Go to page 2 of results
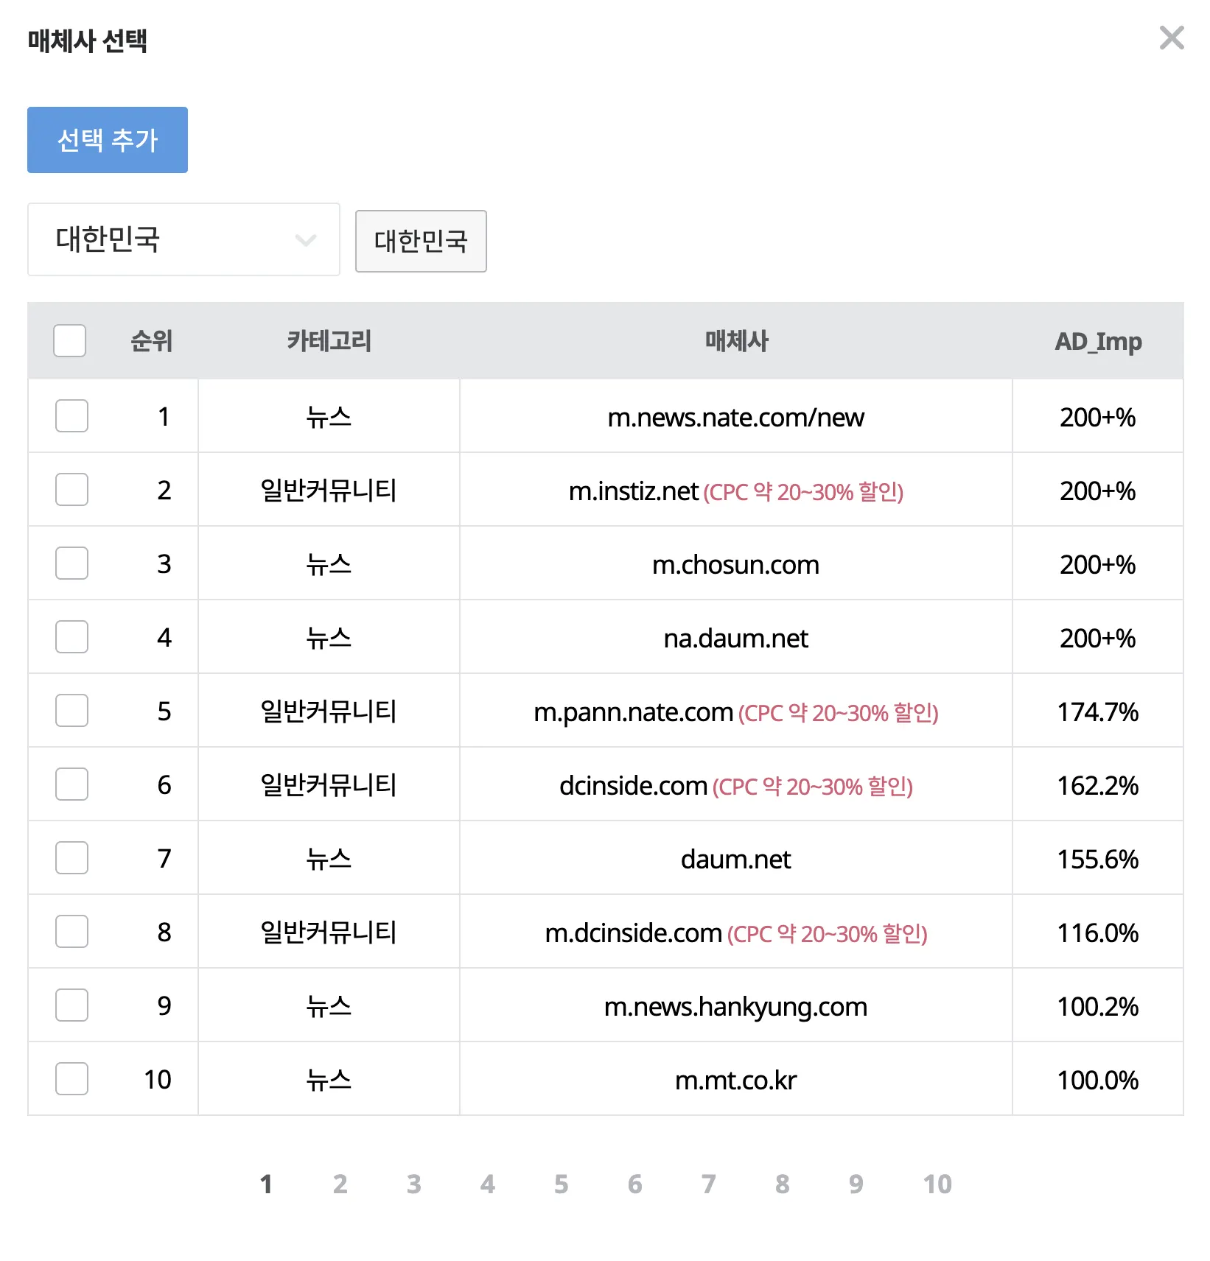Viewport: 1210px width, 1261px height. tap(340, 1184)
